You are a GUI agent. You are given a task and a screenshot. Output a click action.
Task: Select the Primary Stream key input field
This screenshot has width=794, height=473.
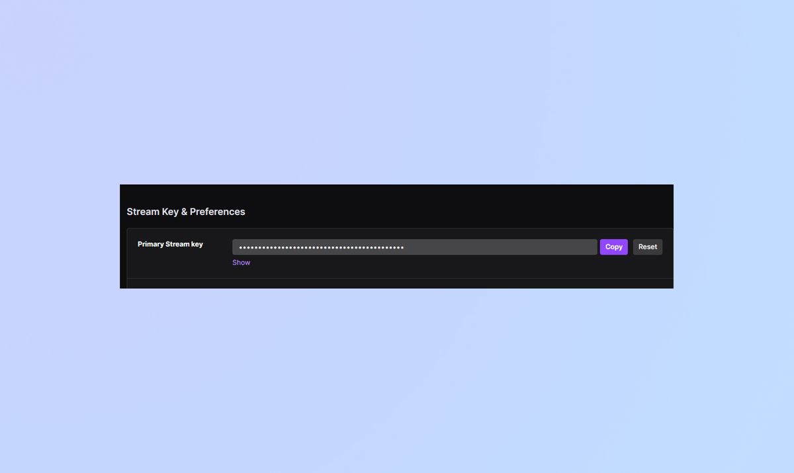tap(414, 246)
